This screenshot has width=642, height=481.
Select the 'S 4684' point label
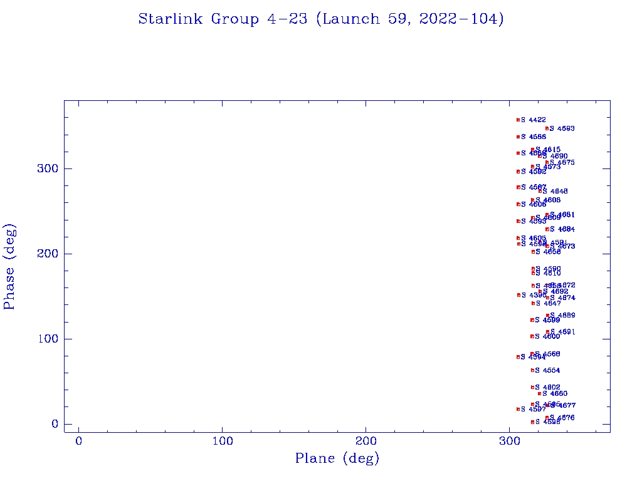pos(562,229)
